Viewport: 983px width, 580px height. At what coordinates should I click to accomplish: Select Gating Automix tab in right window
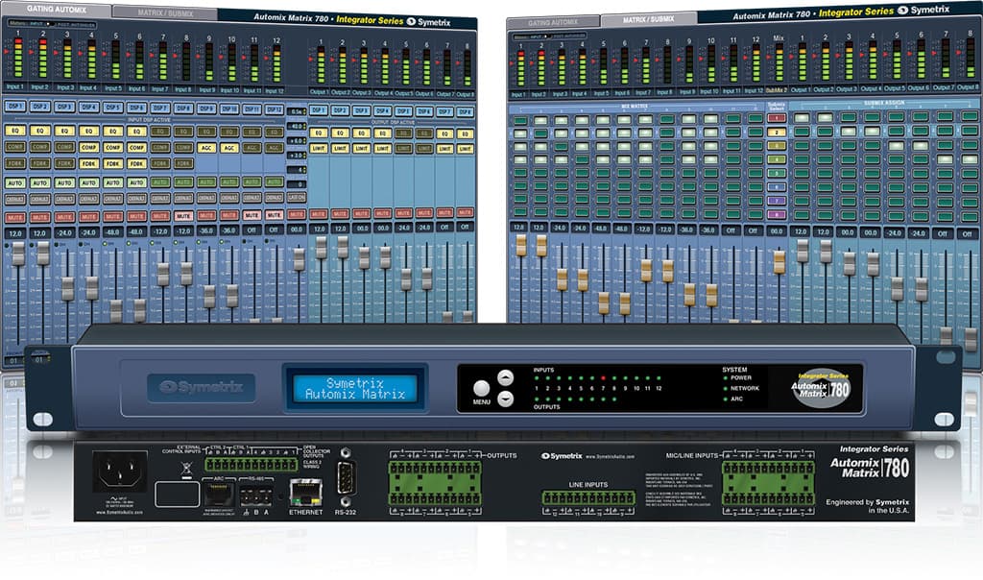pos(553,23)
